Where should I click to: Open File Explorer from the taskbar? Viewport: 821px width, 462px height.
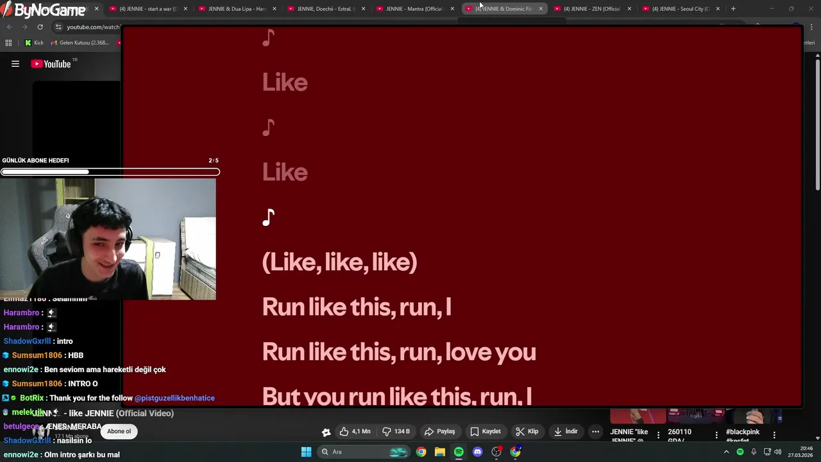coord(439,452)
